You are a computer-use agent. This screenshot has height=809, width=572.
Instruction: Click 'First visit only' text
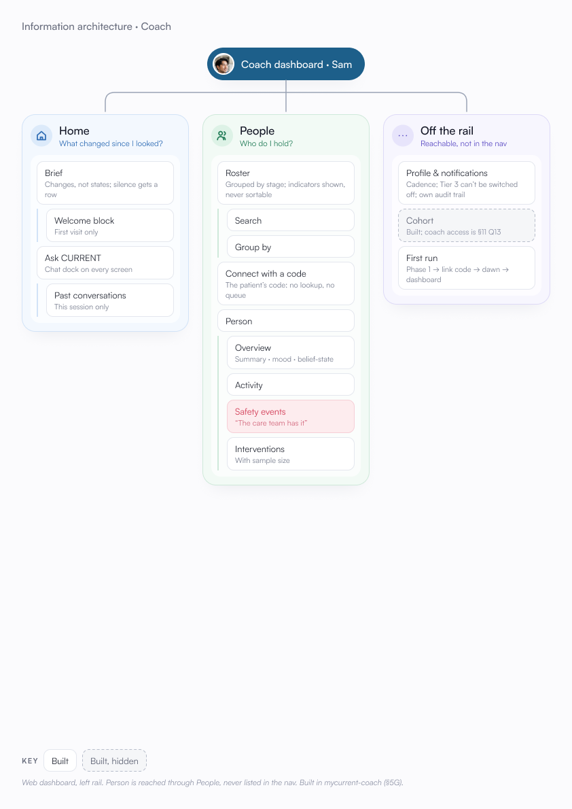76,233
